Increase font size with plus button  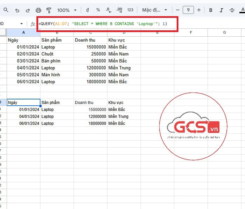click(199, 10)
